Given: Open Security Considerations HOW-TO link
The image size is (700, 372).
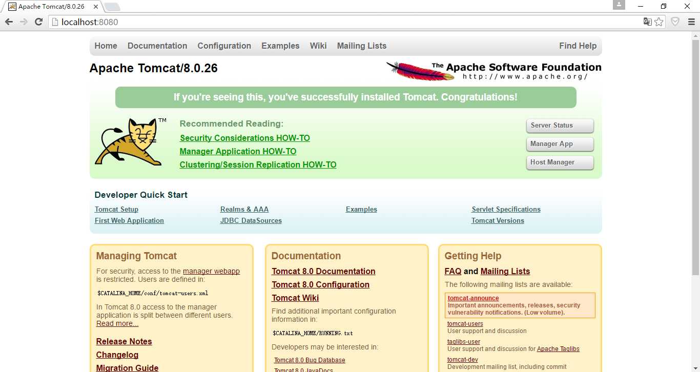Looking at the screenshot, I should pyautogui.click(x=245, y=138).
